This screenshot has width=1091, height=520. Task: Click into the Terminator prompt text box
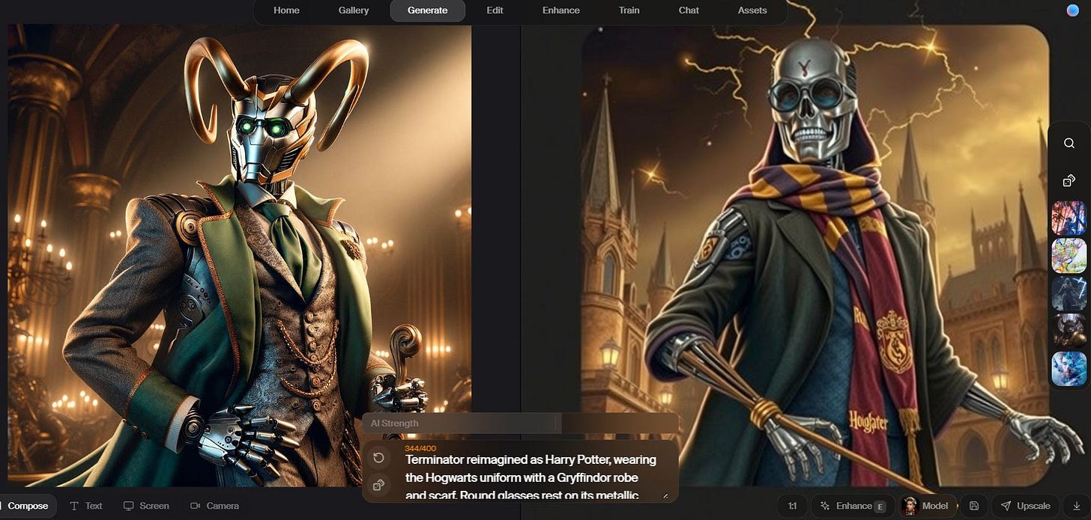click(x=531, y=477)
